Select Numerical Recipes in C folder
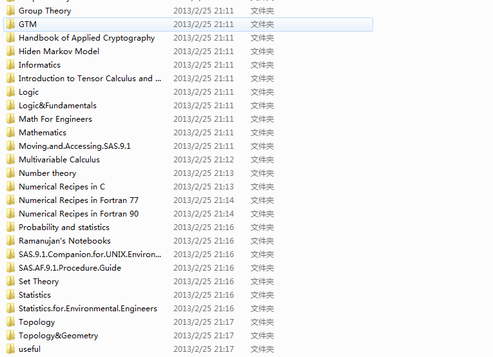Image resolution: width=493 pixels, height=357 pixels. (62, 187)
